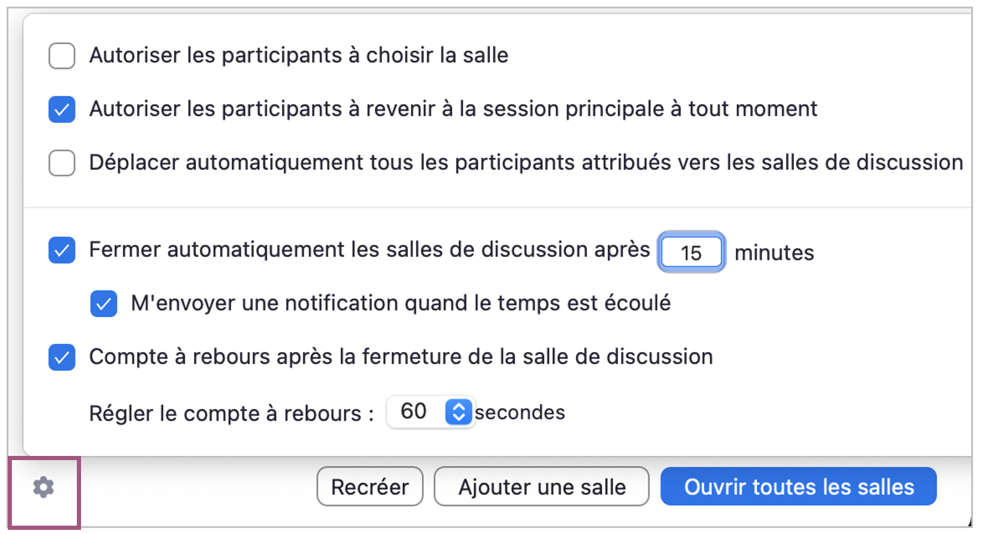Click the 'minutes' unit label
This screenshot has height=534, width=982.
coord(774,253)
